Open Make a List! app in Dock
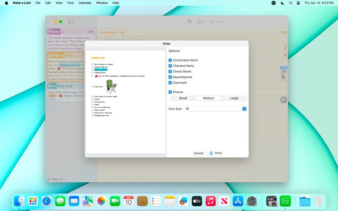This screenshot has height=211, width=338. (285, 201)
